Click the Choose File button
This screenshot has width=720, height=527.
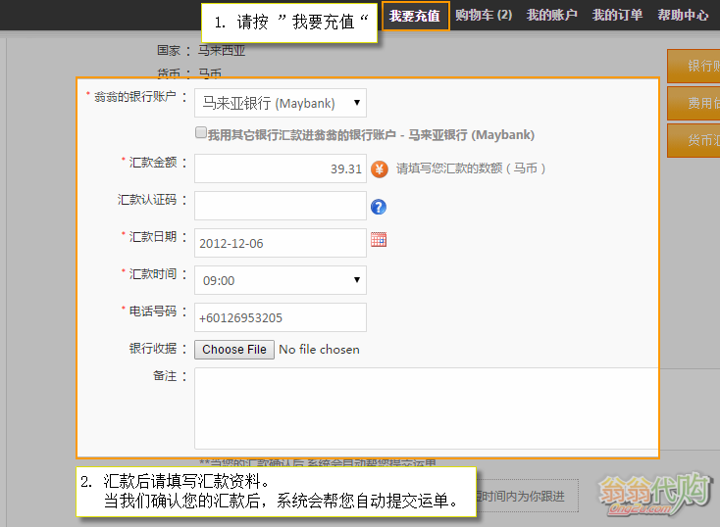(x=234, y=350)
